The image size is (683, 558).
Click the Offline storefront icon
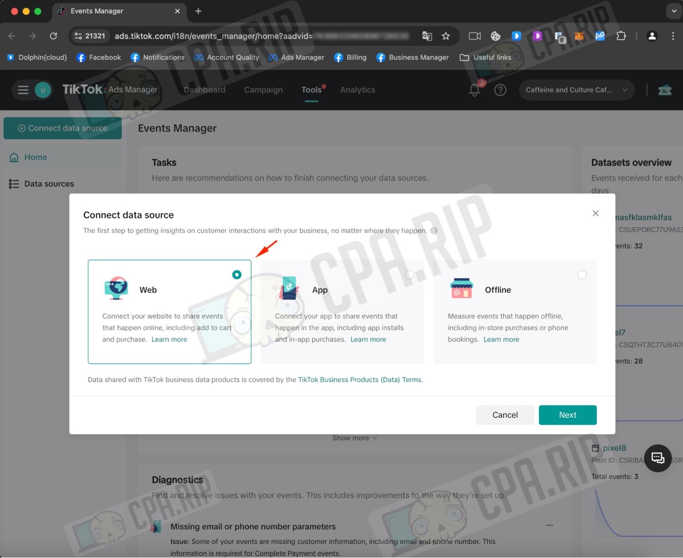[462, 288]
